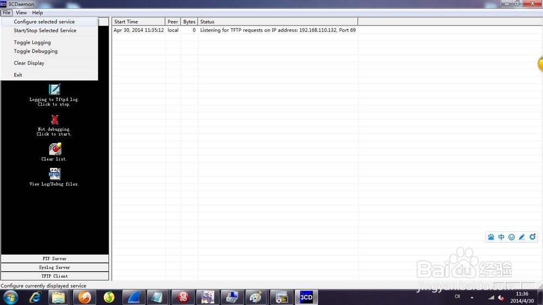Click the green-yellow ball taskbar icon
Viewport: 543px width, 305px height.
coord(109,297)
